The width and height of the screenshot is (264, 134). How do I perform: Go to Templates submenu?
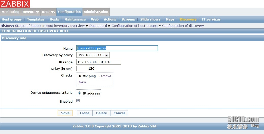click(36, 20)
